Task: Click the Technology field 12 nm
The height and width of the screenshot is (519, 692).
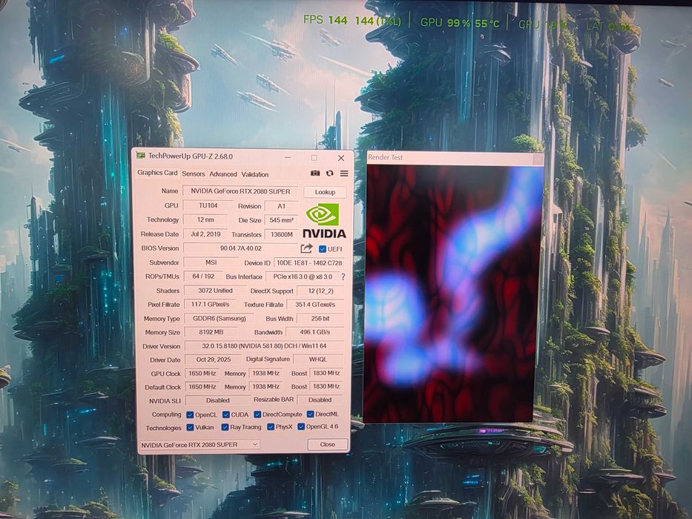Action: (x=205, y=219)
